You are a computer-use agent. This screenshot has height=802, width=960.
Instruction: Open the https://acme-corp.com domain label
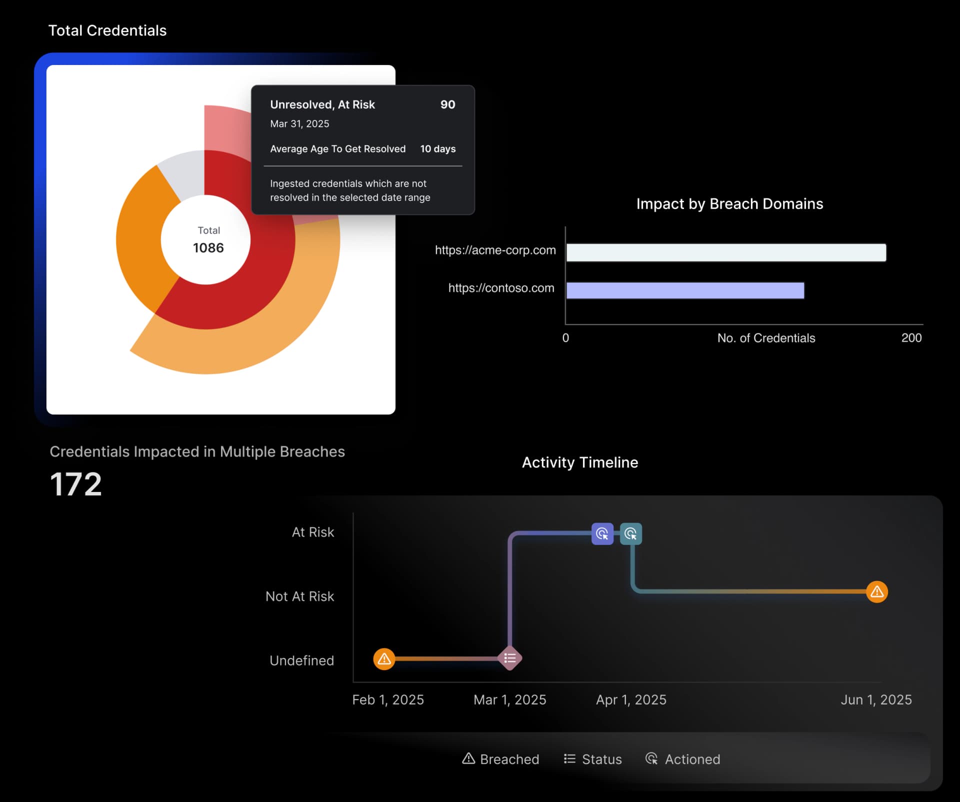[495, 250]
